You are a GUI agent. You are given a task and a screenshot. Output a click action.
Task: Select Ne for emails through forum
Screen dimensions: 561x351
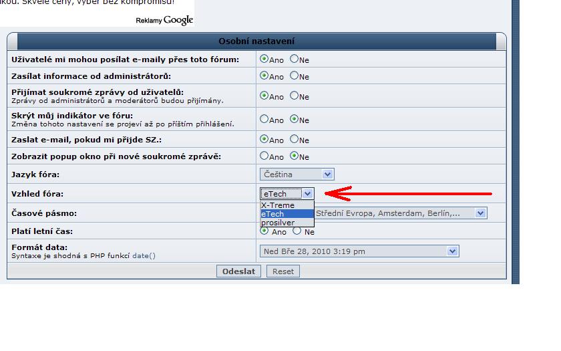click(294, 59)
